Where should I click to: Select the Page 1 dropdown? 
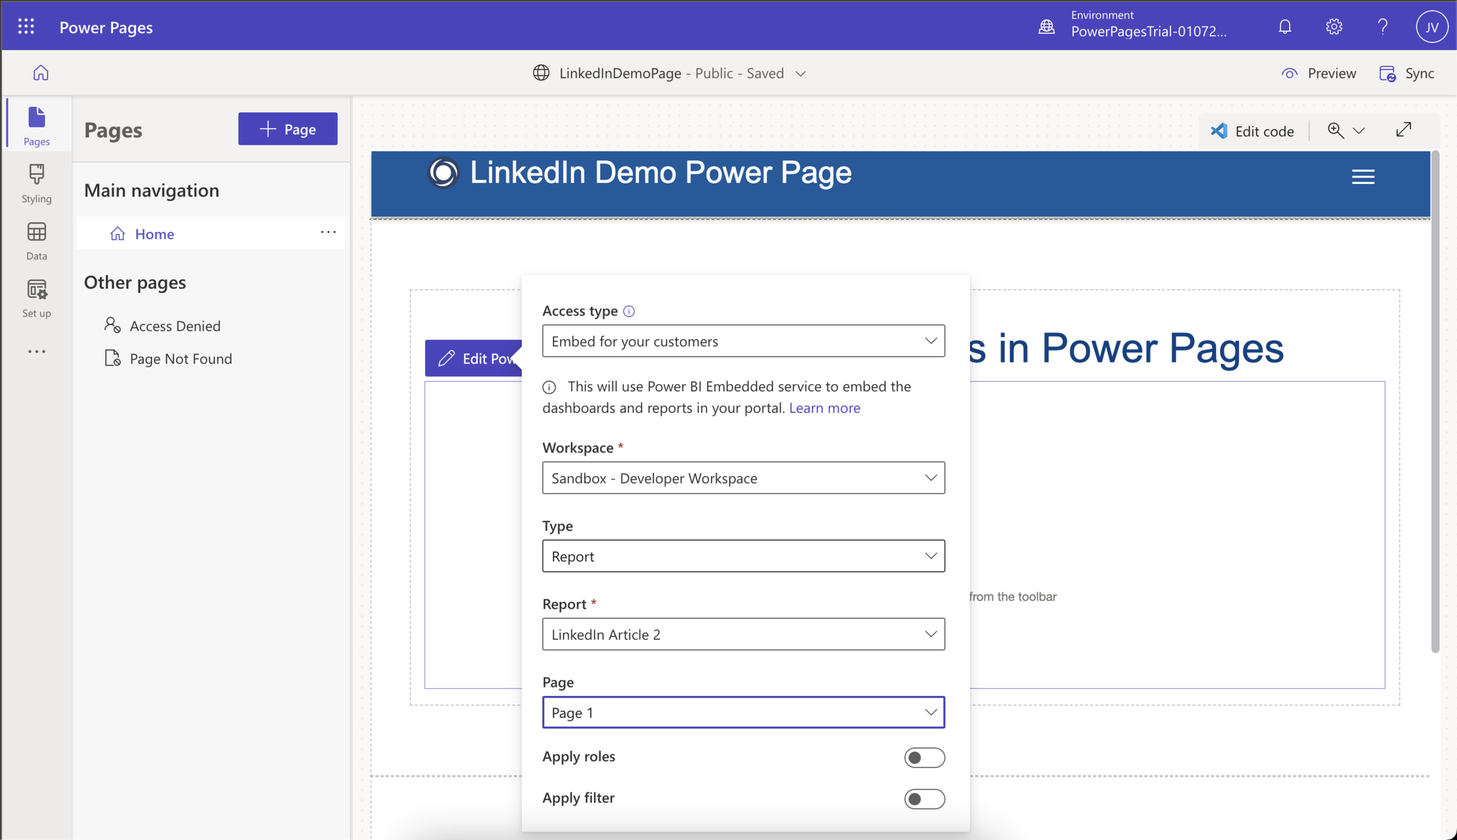coord(743,712)
